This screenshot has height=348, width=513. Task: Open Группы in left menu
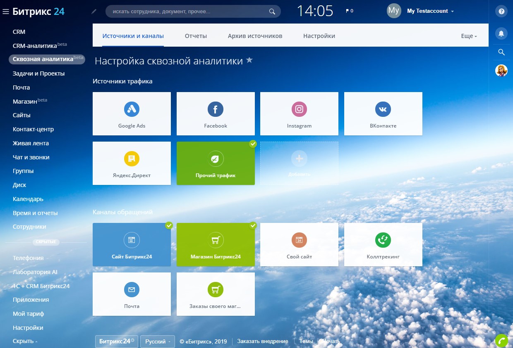click(x=23, y=171)
